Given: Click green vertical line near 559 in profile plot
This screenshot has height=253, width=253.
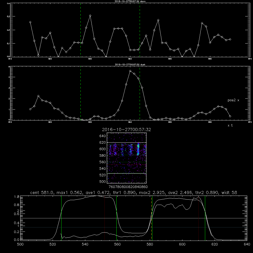Looking at the screenshot, I should pyautogui.click(x=116, y=218).
